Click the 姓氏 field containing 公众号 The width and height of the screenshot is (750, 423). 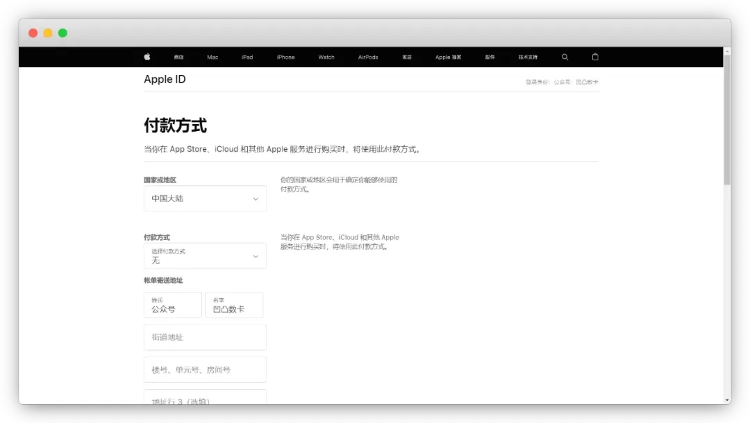tap(173, 304)
